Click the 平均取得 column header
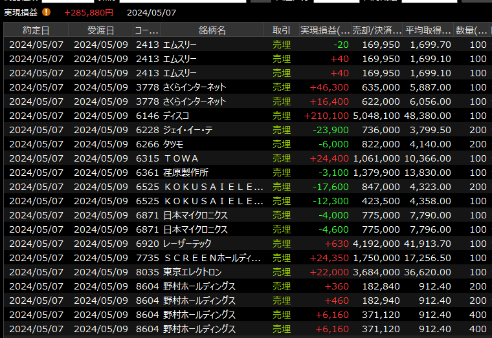Image resolution: width=492 pixels, height=338 pixels. coord(428,30)
